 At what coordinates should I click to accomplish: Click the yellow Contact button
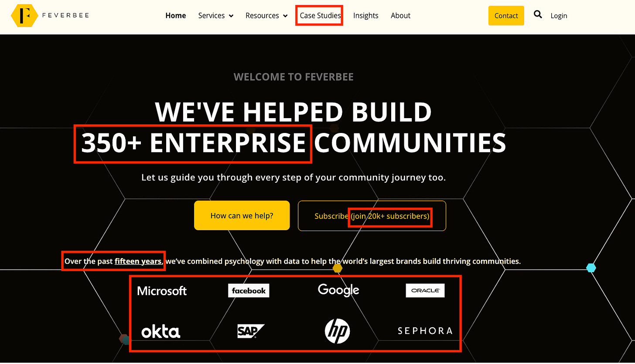point(506,16)
